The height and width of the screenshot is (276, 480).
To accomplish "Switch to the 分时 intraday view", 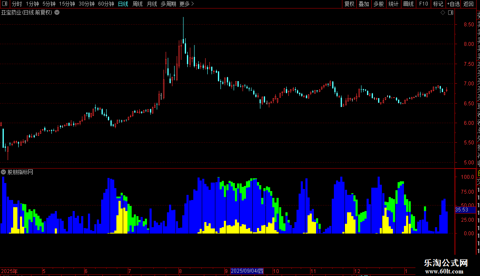I will (17, 4).
